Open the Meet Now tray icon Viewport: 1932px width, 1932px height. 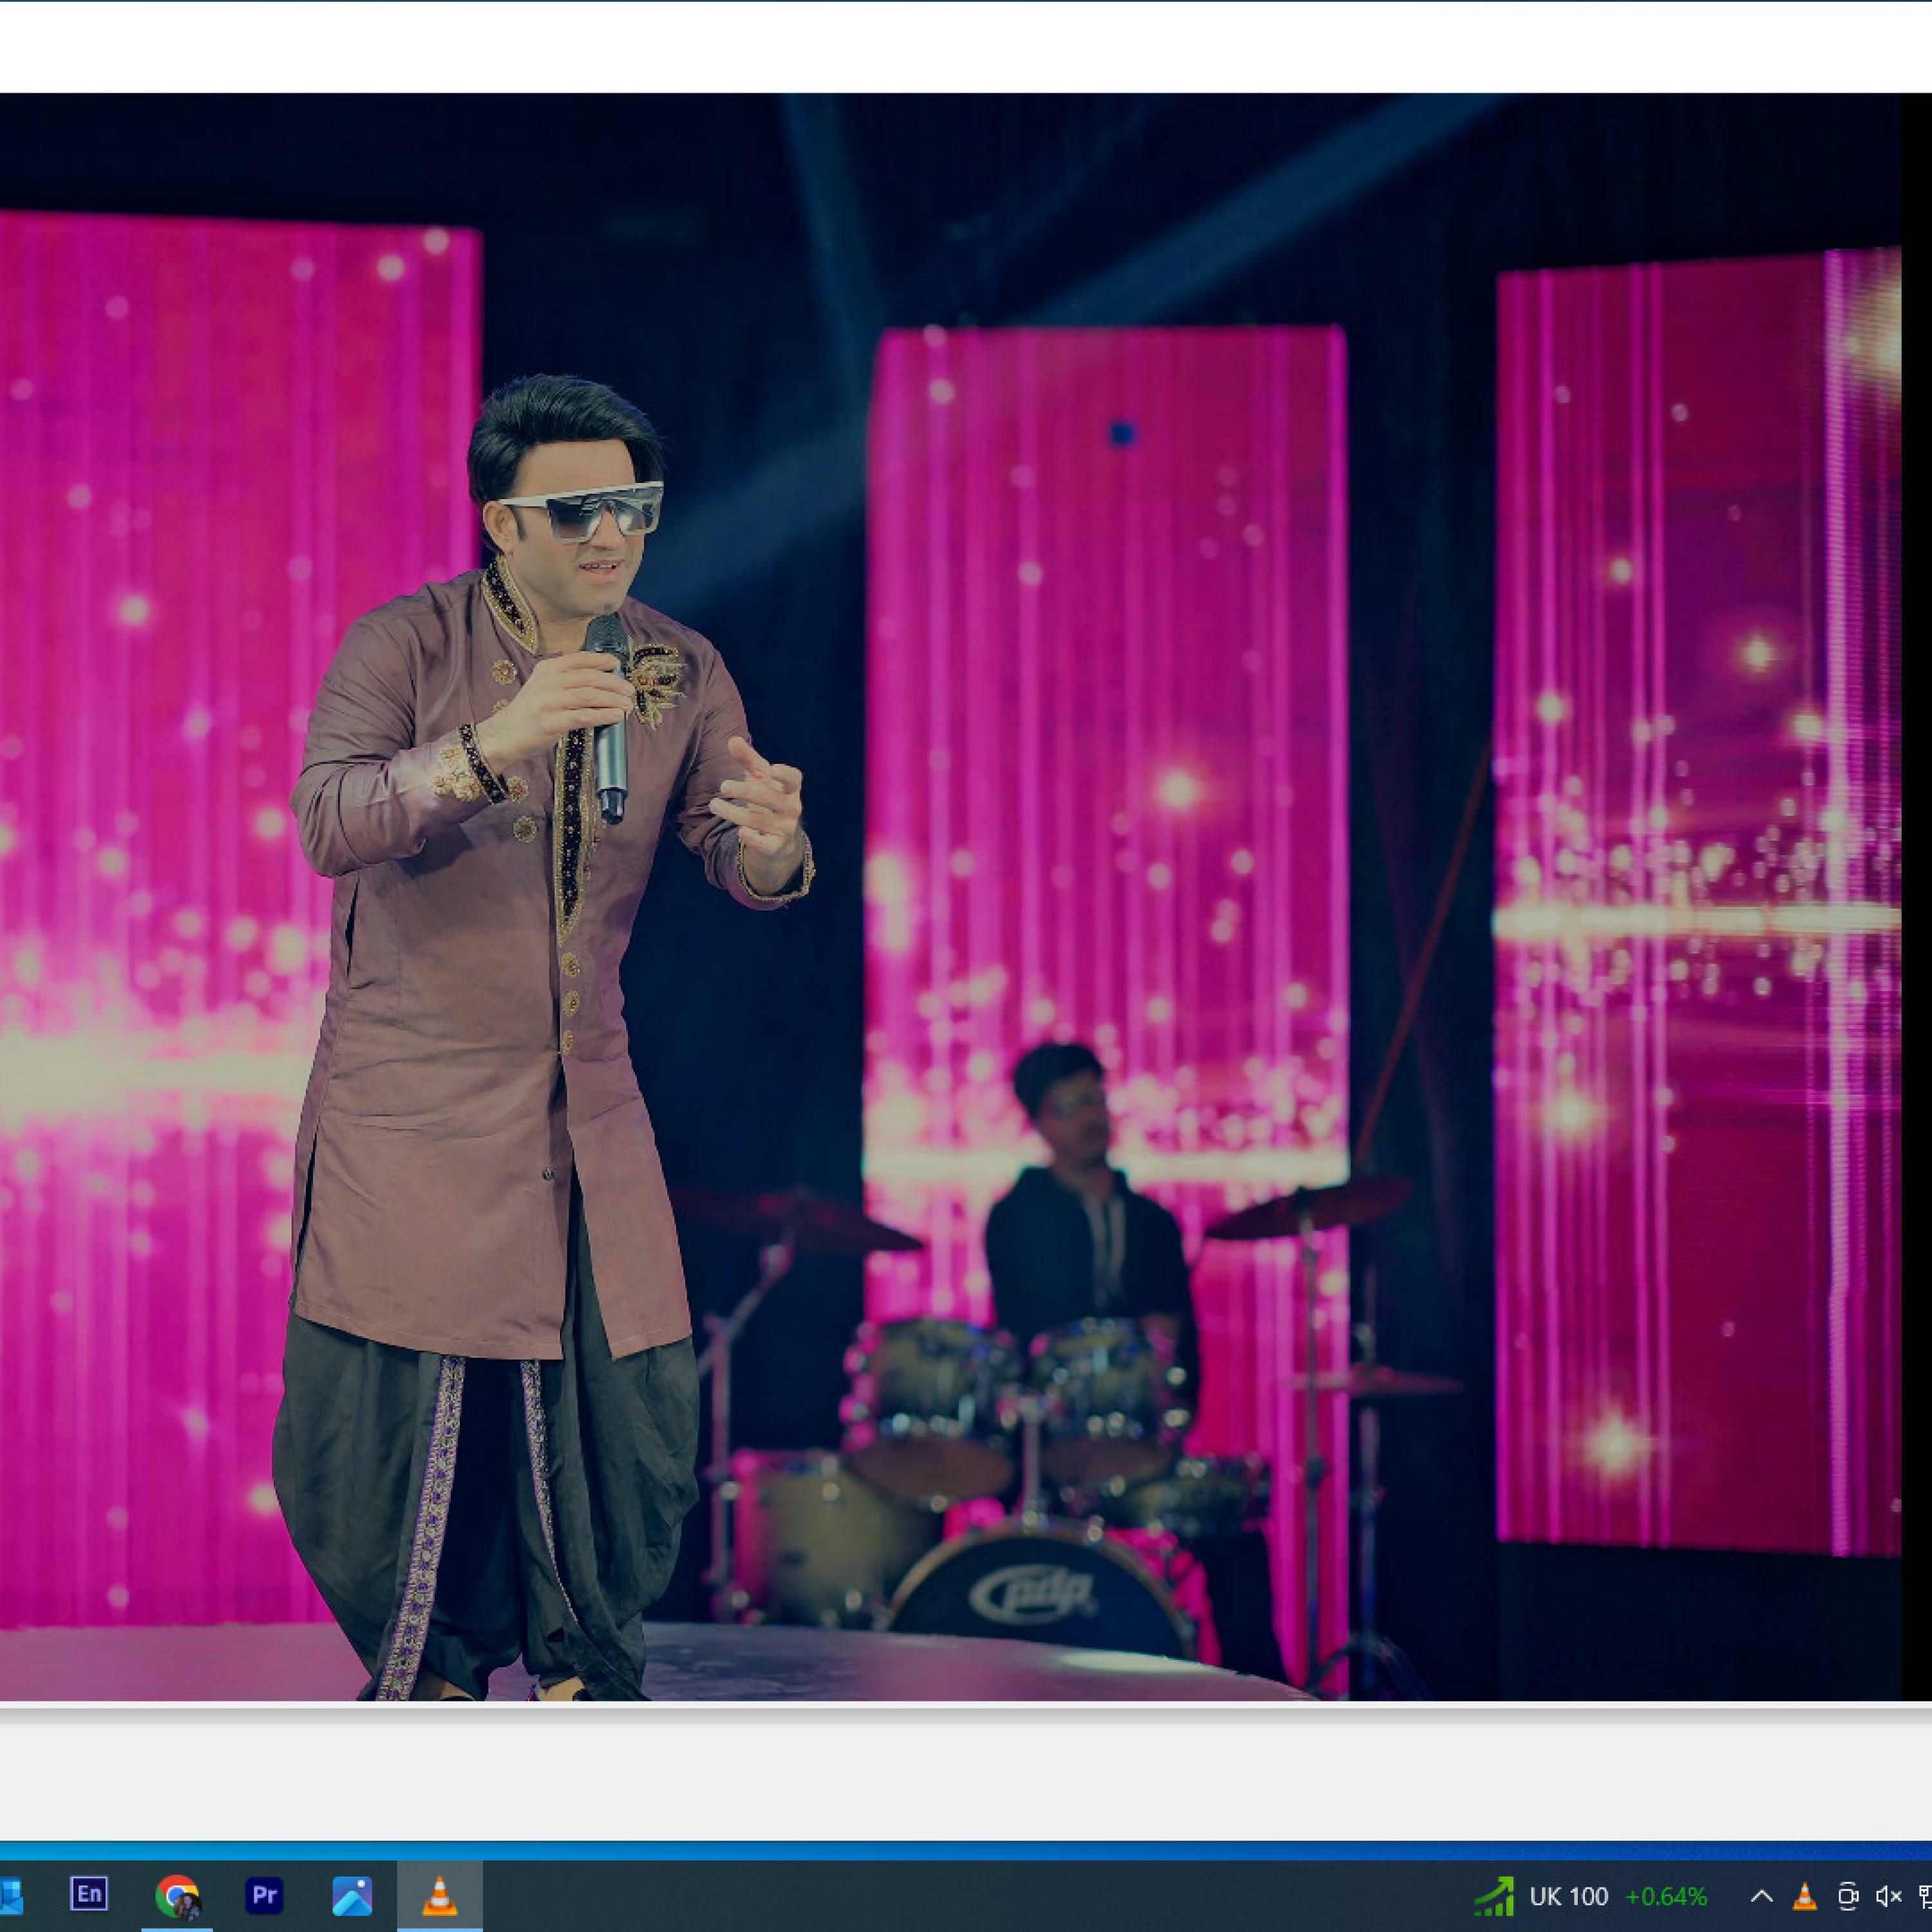1847,1896
